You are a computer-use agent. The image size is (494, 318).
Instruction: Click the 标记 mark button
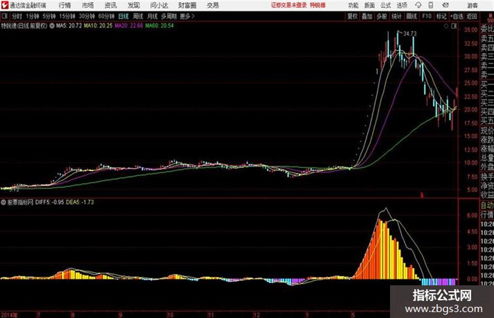[x=441, y=16]
